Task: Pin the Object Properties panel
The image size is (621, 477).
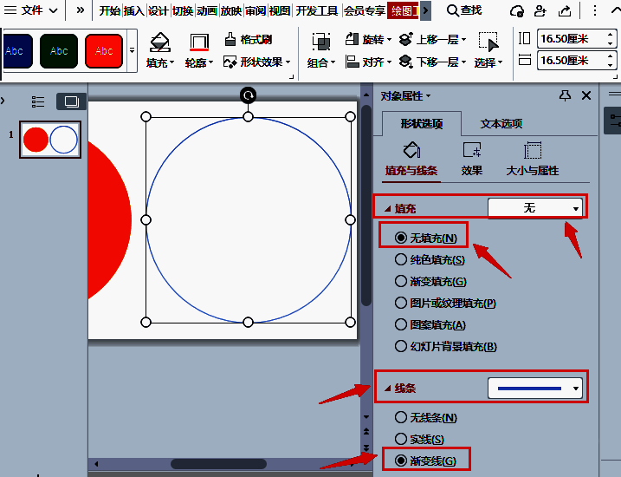Action: coord(566,95)
